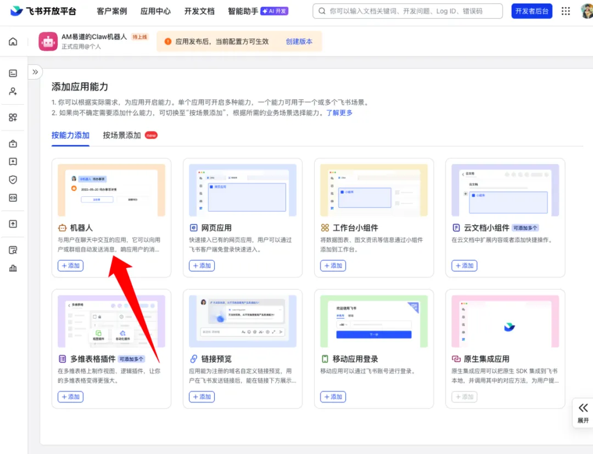Switch to the 按场景添加 tab
The height and width of the screenshot is (454, 593).
point(122,135)
